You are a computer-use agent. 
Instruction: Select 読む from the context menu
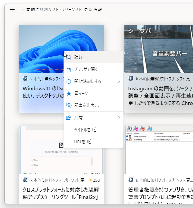coord(94,57)
